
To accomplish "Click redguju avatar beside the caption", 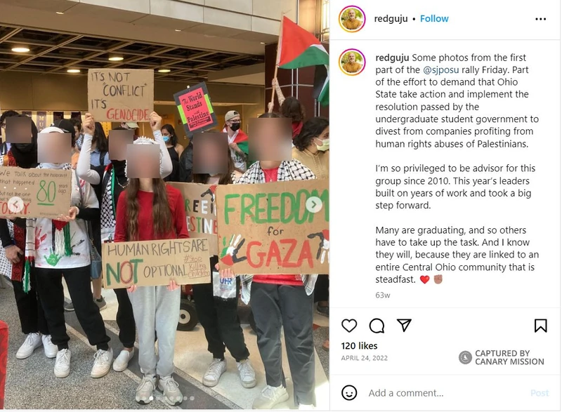I will pyautogui.click(x=352, y=62).
